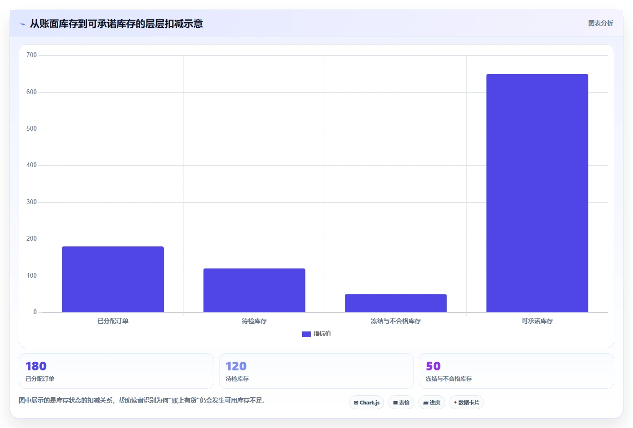Click the Chart.js tag

click(366, 403)
